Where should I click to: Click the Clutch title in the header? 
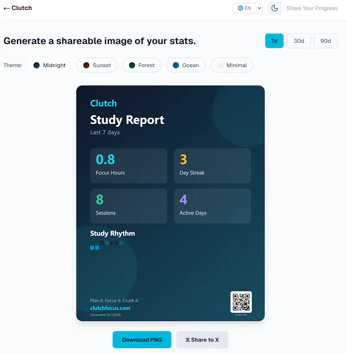[22, 8]
